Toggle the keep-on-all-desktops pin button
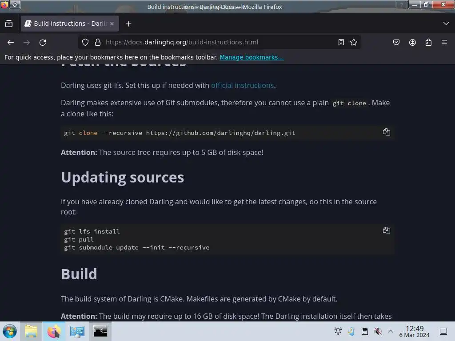This screenshot has height=341, width=455. click(x=15, y=4)
